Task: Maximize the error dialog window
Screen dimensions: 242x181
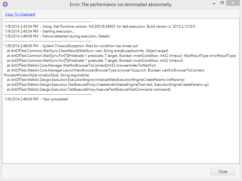Action: (223, 3)
